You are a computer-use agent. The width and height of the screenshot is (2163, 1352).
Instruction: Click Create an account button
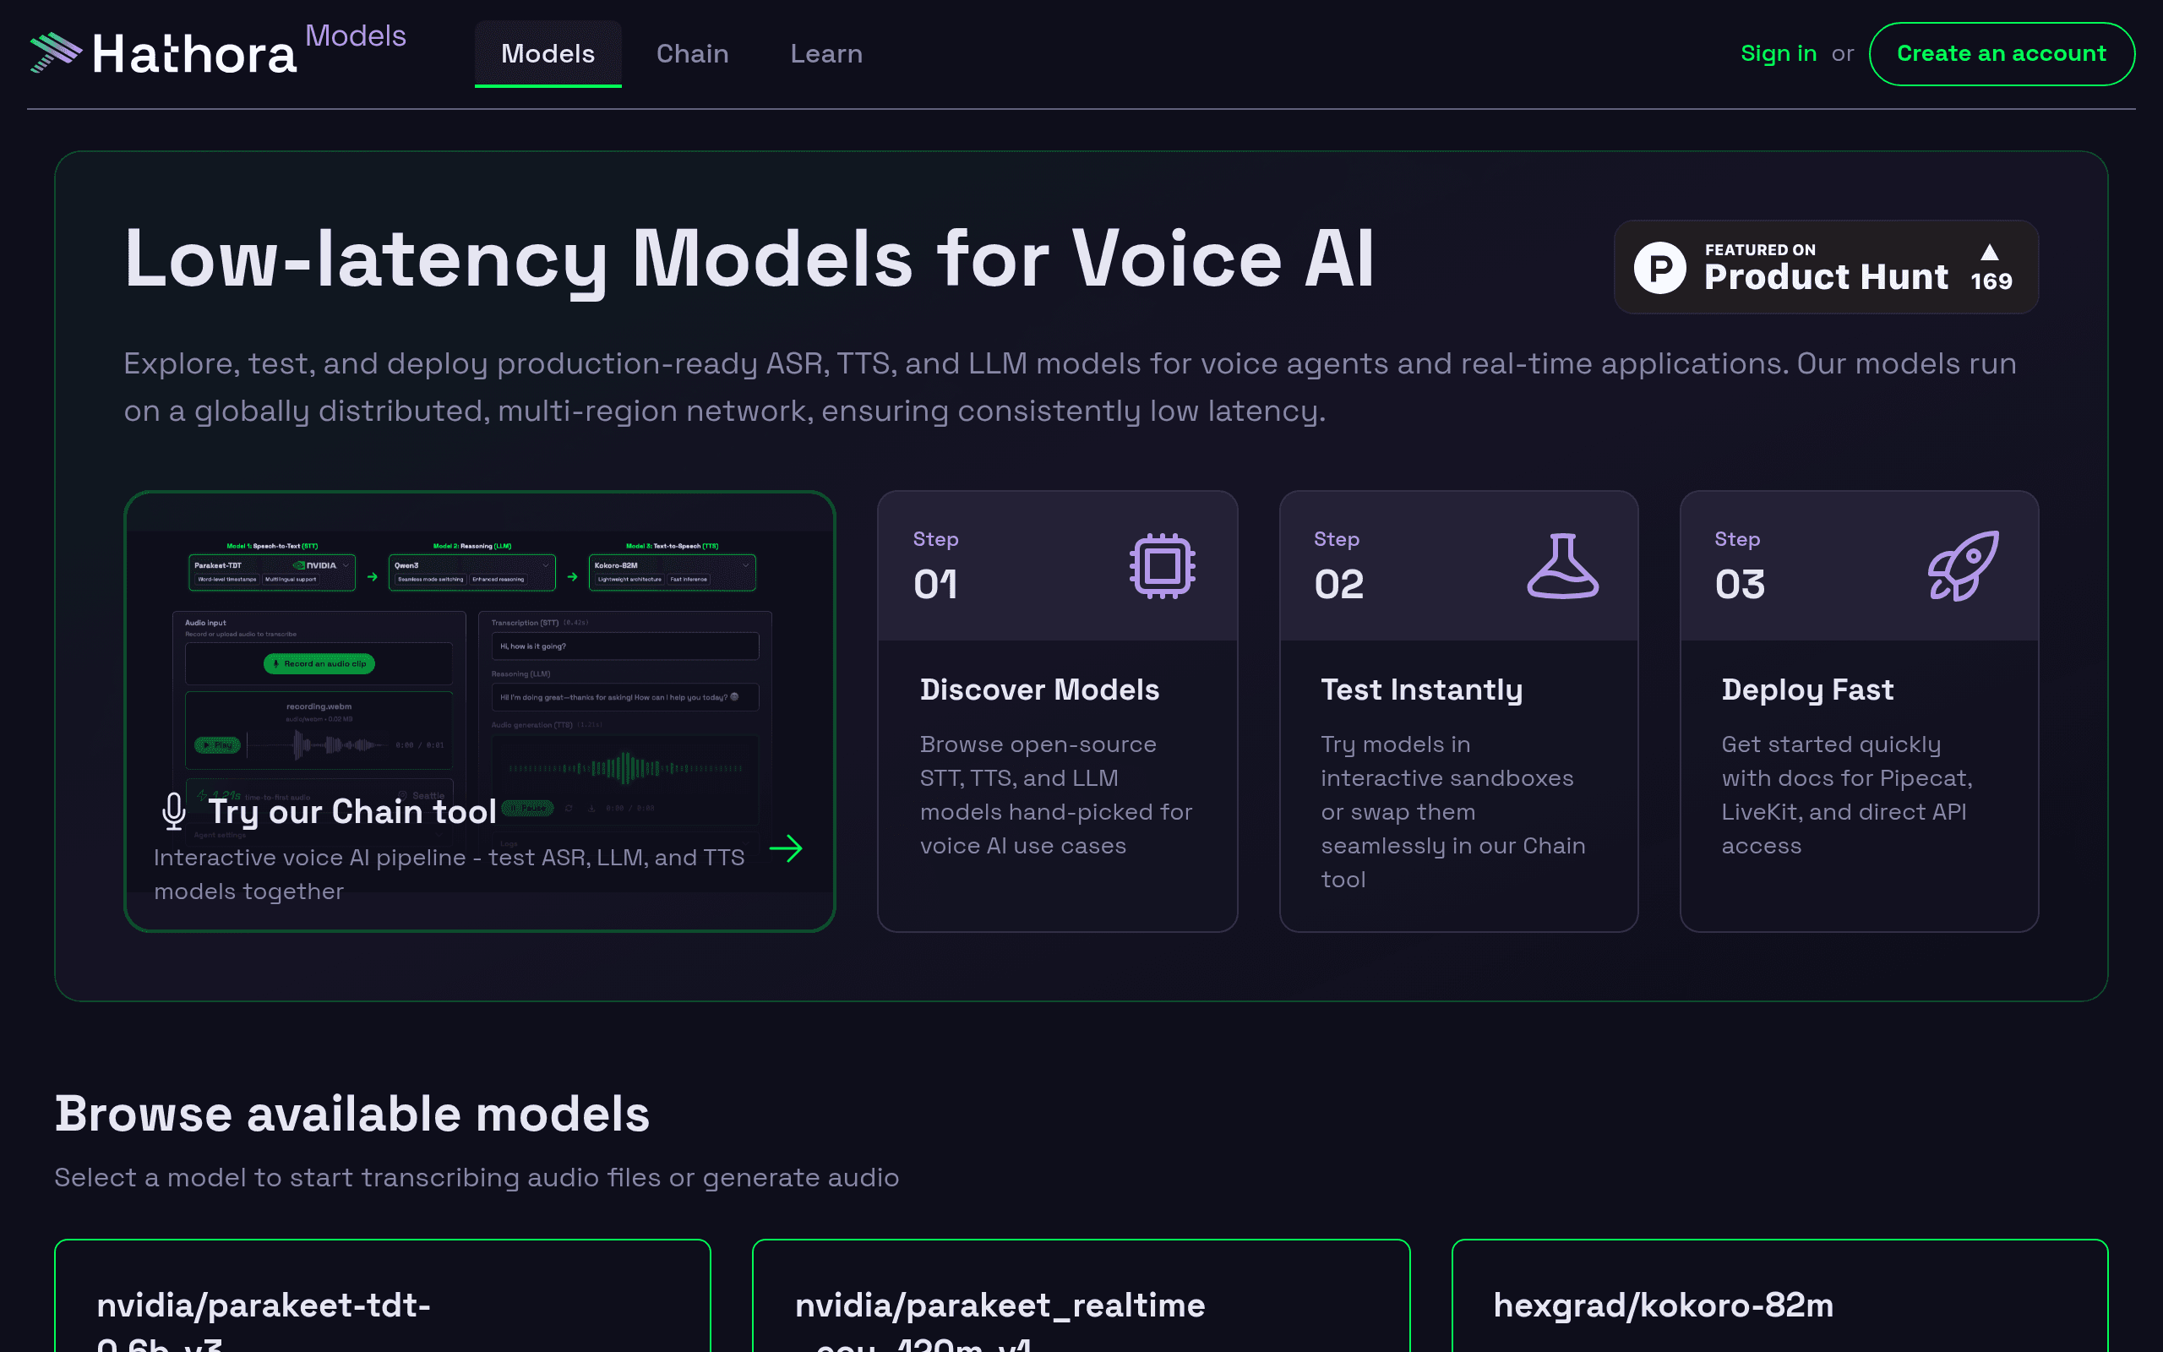(x=2002, y=53)
